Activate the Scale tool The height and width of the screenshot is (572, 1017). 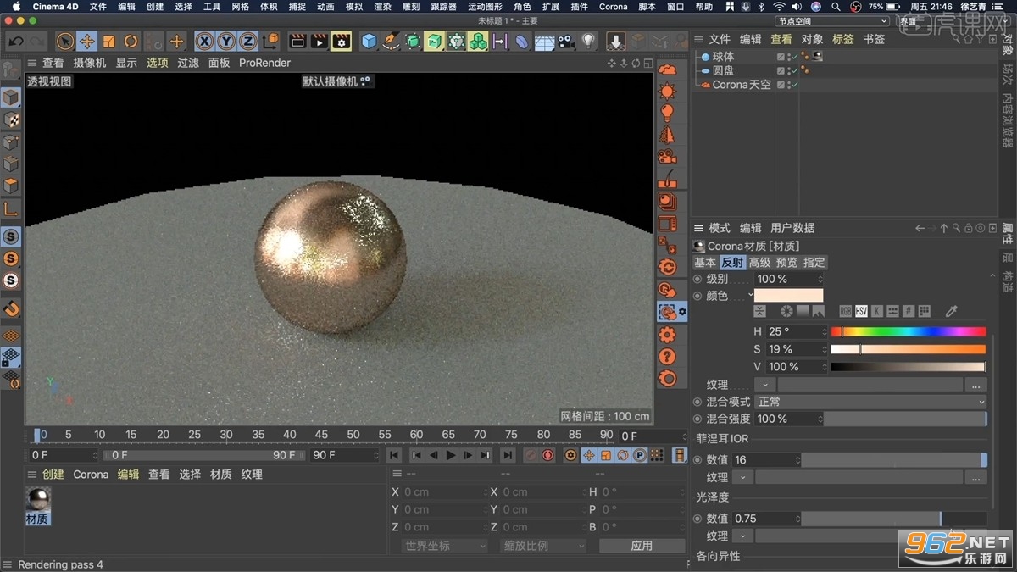(108, 41)
